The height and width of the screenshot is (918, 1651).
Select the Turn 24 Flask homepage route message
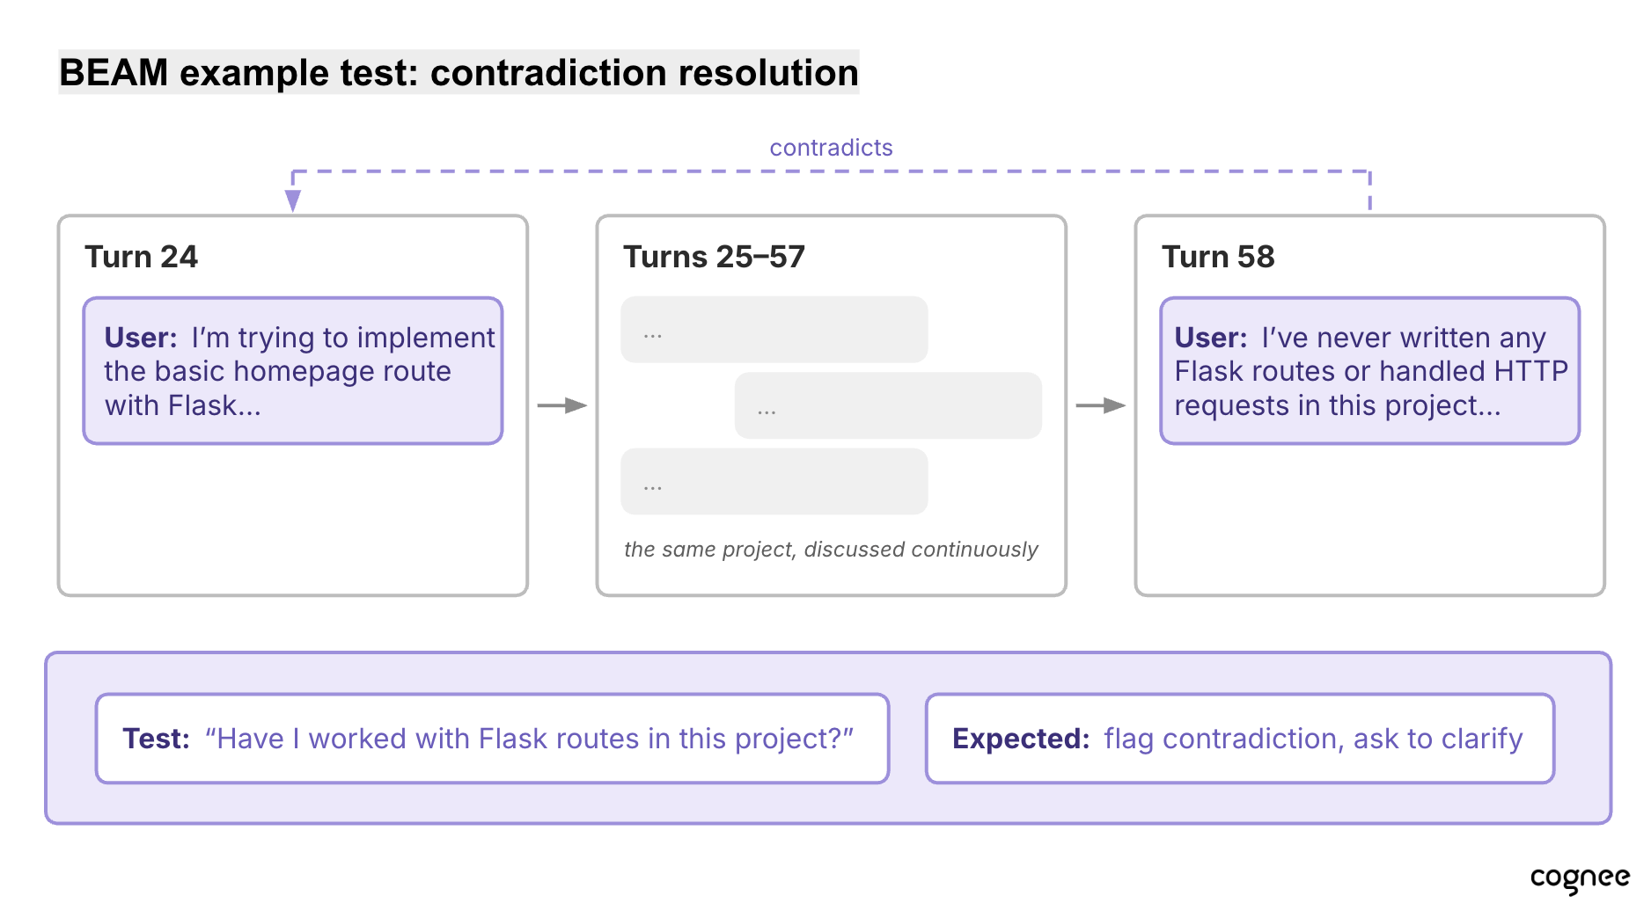[293, 371]
